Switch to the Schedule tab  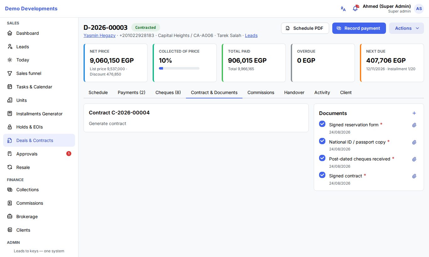(98, 92)
